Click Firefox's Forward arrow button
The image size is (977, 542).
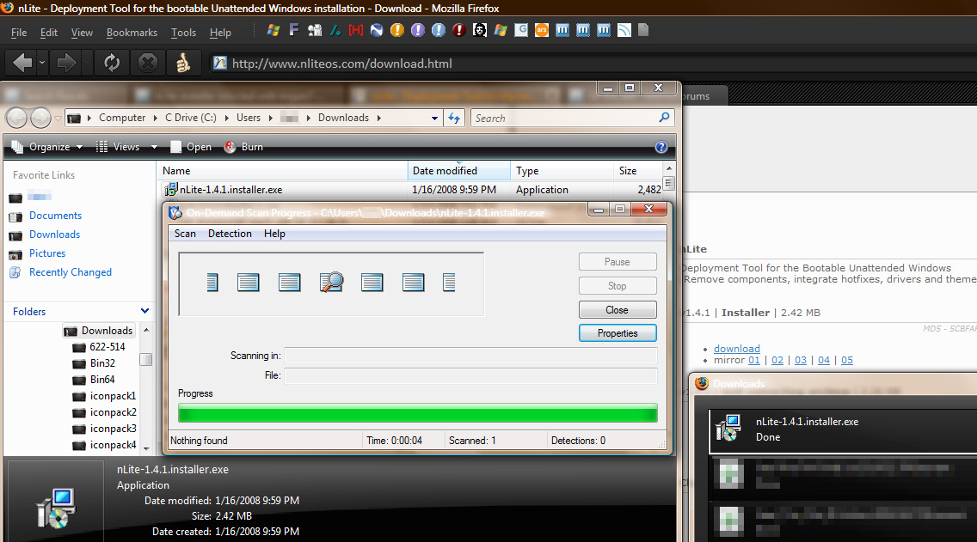click(66, 63)
